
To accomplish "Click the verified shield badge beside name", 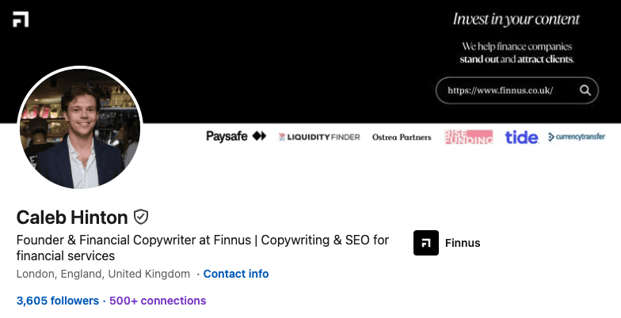I will click(141, 217).
